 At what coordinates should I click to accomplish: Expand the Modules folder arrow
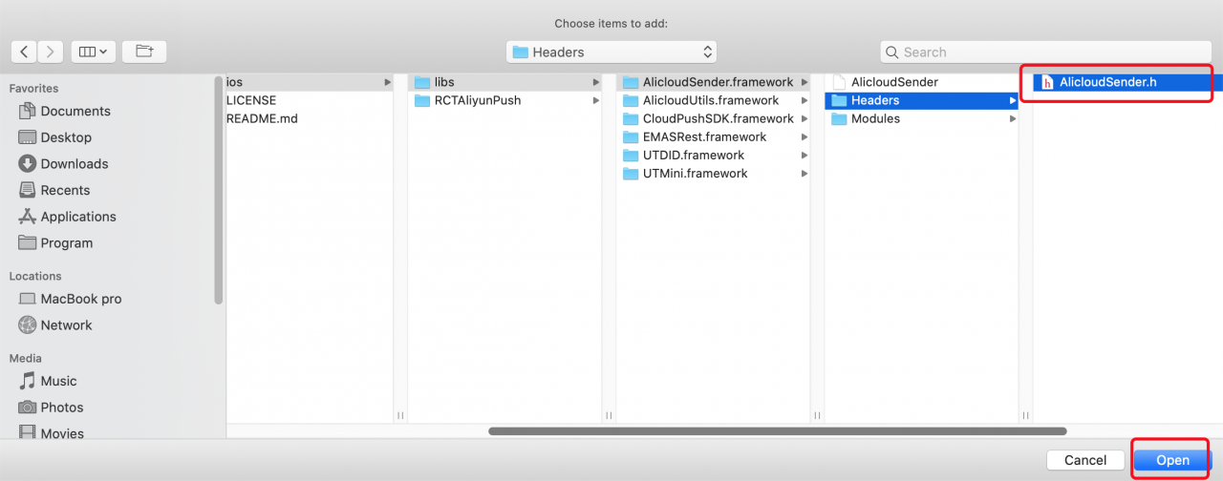1013,118
